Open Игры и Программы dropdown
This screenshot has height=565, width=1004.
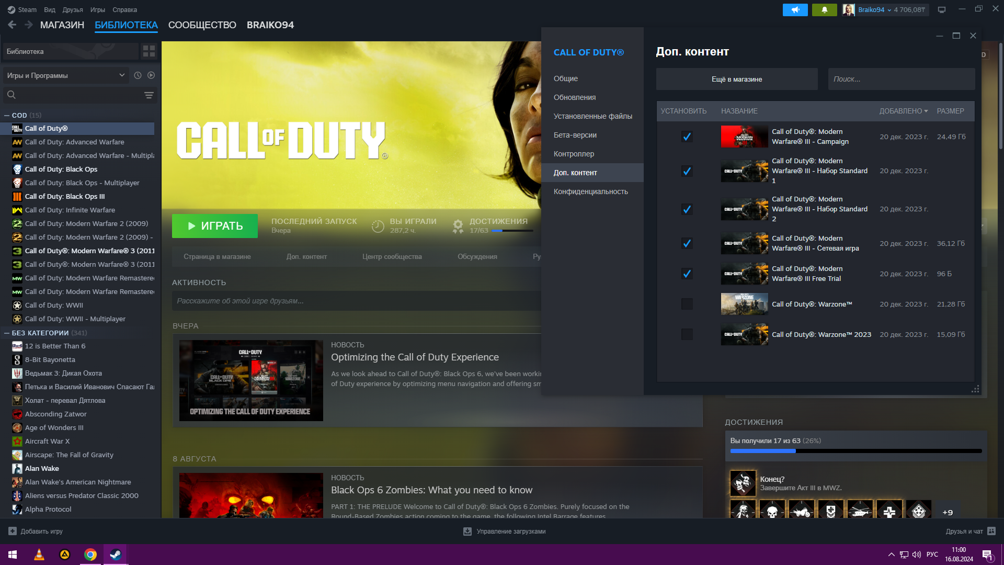click(x=66, y=75)
